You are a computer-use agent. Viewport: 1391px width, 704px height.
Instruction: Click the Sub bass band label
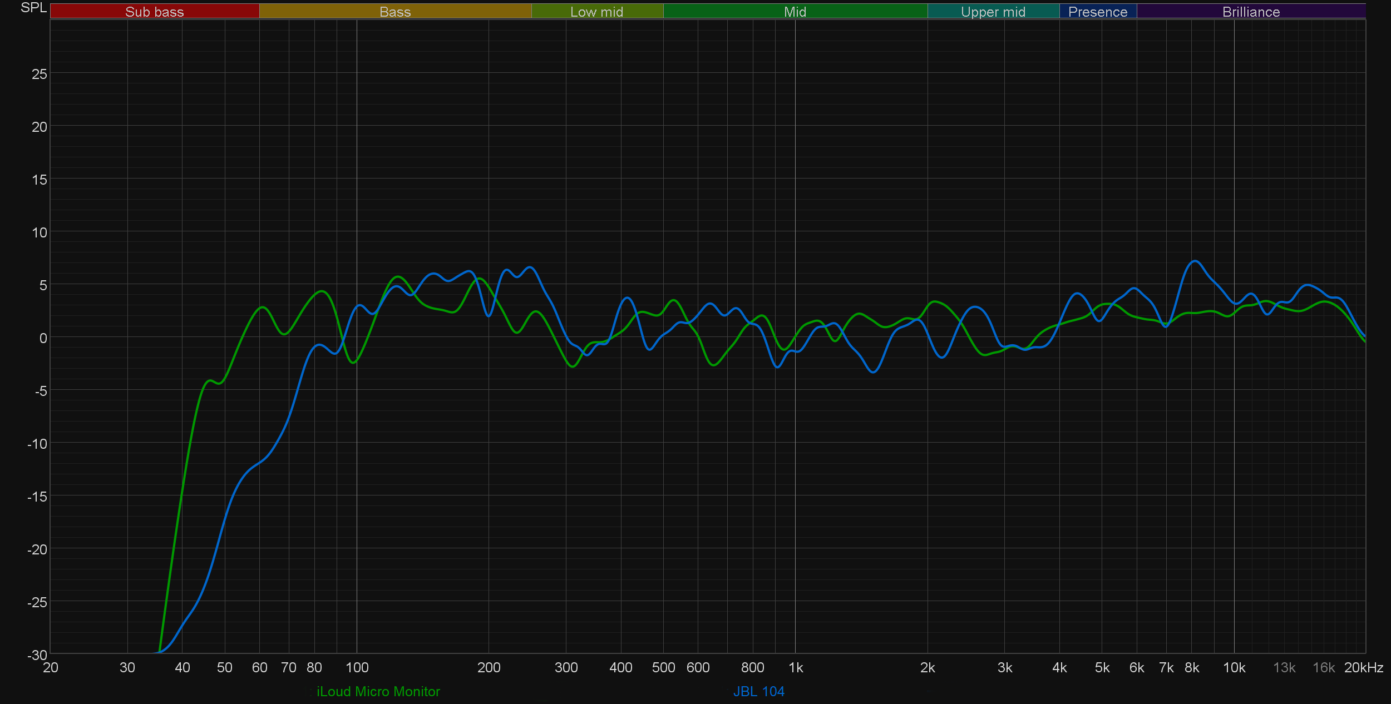click(x=154, y=12)
